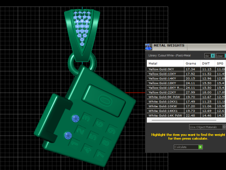Select the White Gold:10KX1 row
Viewport: 226px width, 170px height.
pyautogui.click(x=186, y=102)
